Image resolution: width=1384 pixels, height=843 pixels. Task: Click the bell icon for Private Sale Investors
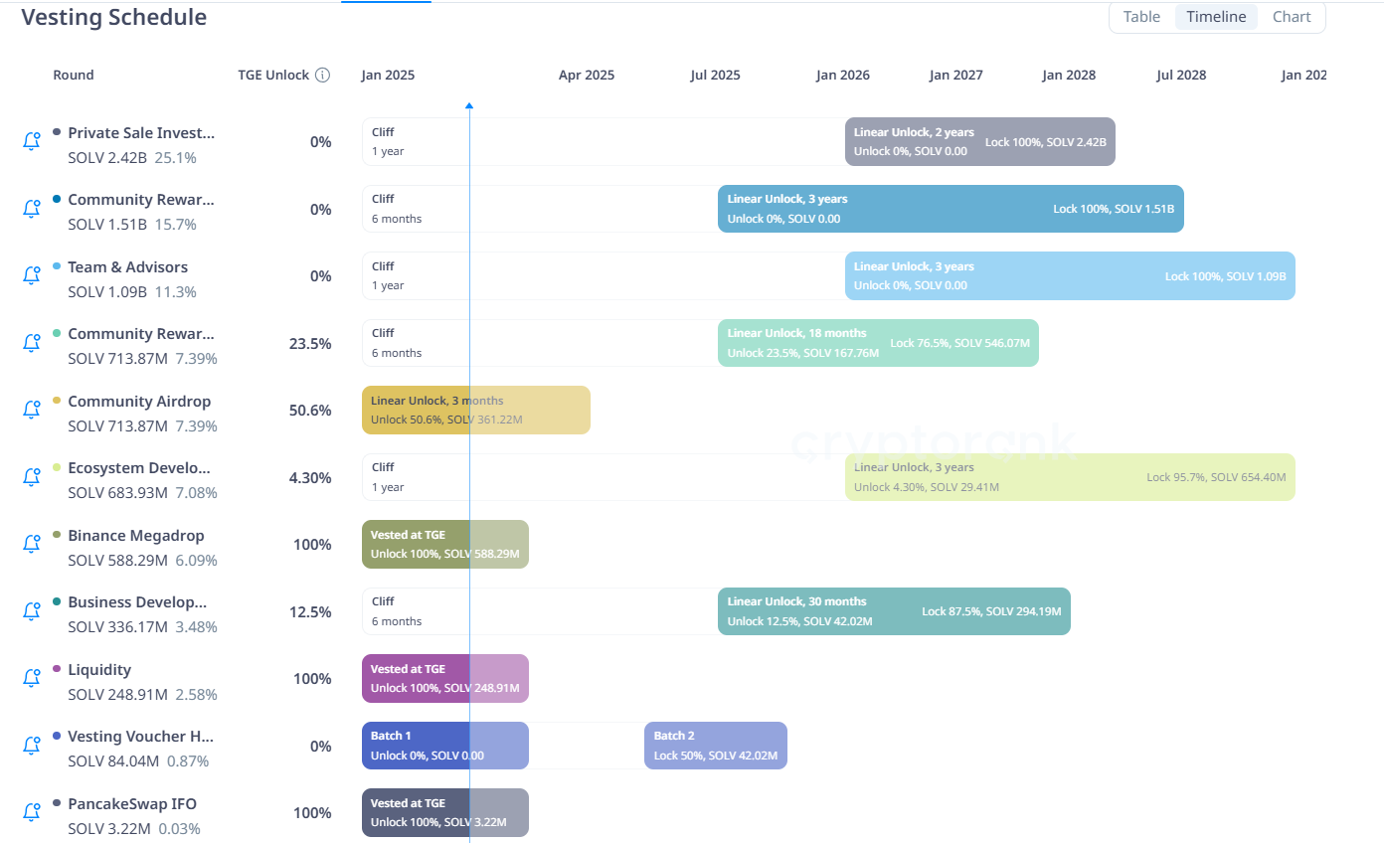[31, 142]
